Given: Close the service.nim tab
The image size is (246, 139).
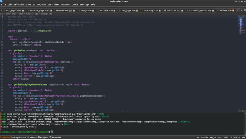Looking at the screenshot, I should click(115, 10).
